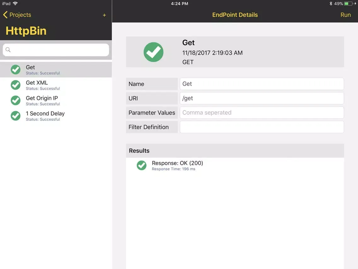Screen dimensions: 358x269
Task: Click the GET method label in header
Action: 188,62
